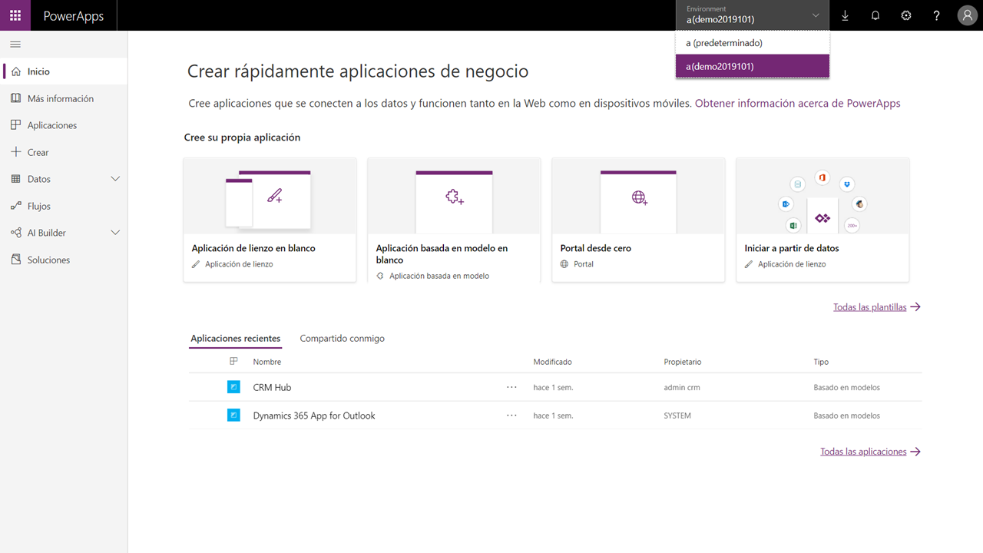The height and width of the screenshot is (553, 983).
Task: Open the app launcher waffle icon
Action: point(15,15)
